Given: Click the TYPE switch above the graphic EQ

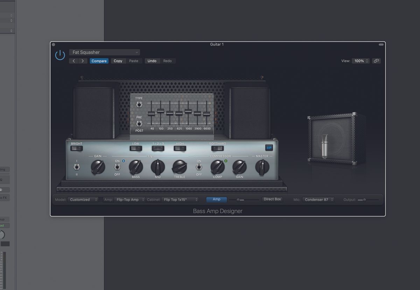Looking at the screenshot, I should tap(139, 104).
